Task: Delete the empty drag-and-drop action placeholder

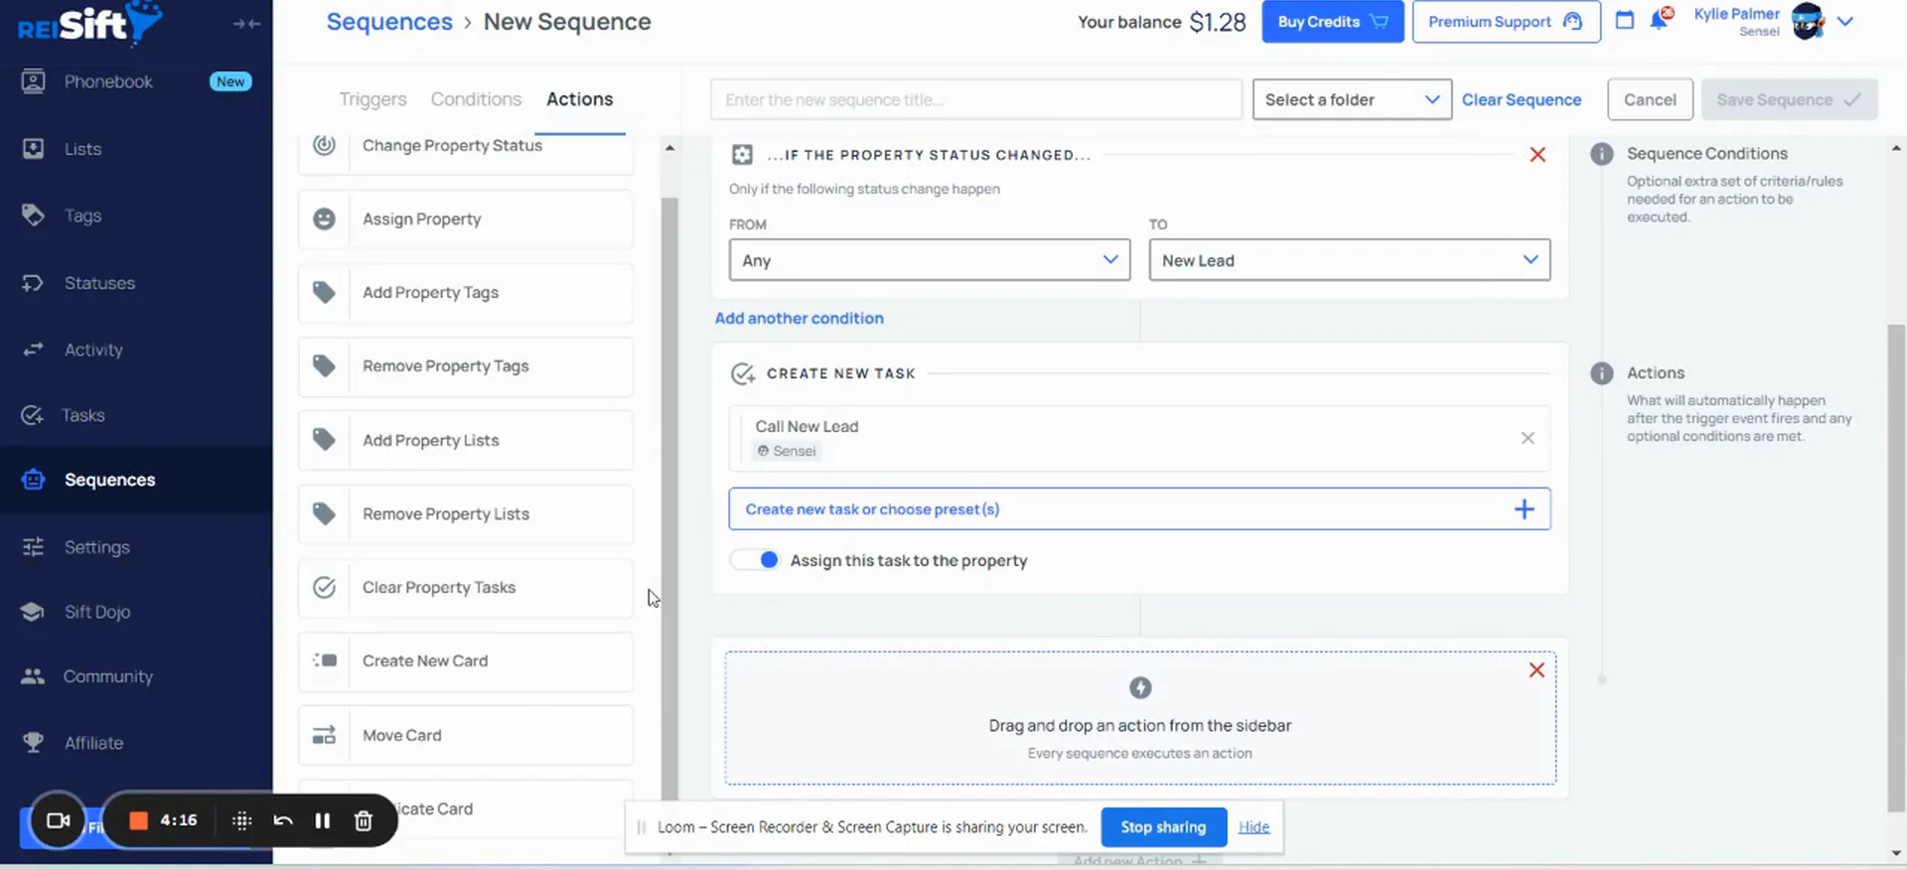Action: [x=1537, y=670]
